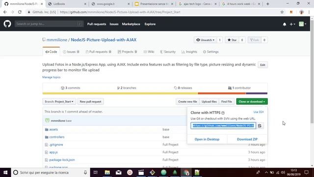Switch to the Issues tab

(71, 52)
